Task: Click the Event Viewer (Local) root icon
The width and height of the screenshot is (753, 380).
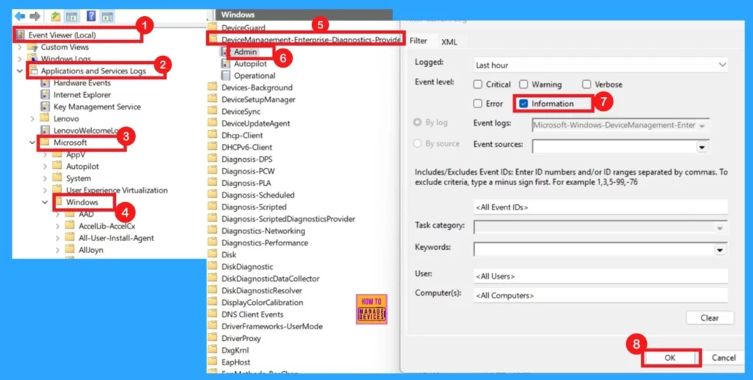Action: [20, 35]
